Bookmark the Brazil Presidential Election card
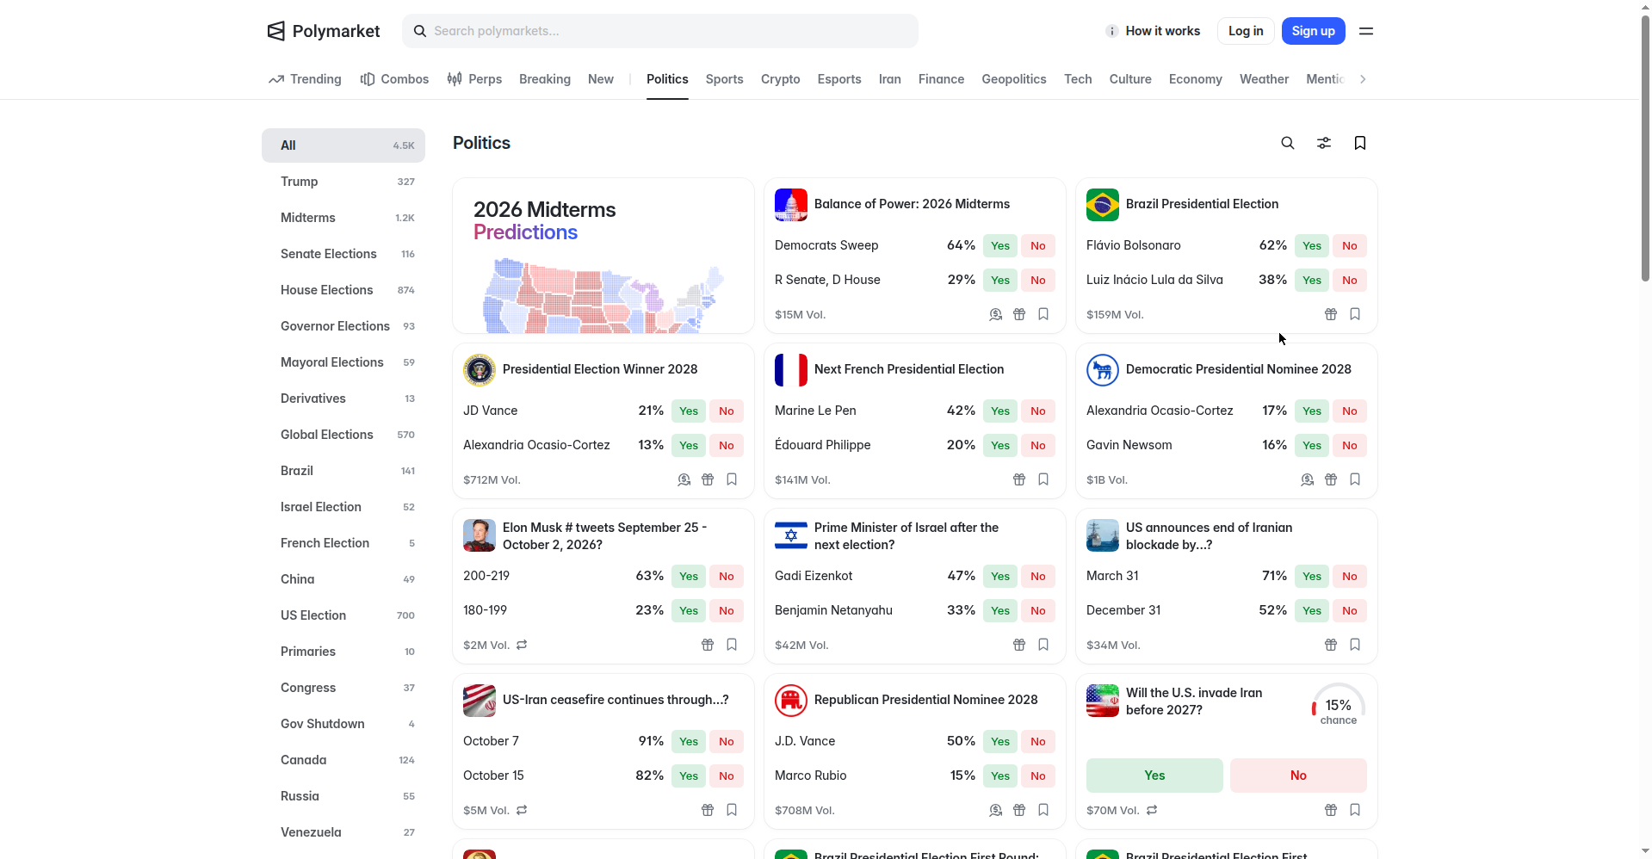The image size is (1652, 859). pos(1355,314)
